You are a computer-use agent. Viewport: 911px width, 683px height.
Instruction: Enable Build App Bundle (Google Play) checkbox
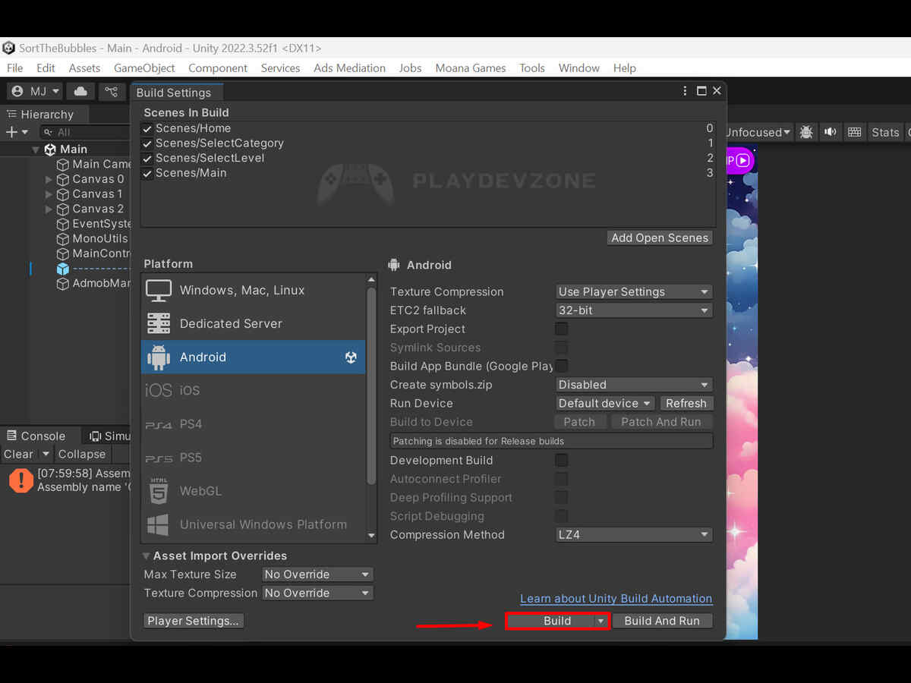coord(562,366)
